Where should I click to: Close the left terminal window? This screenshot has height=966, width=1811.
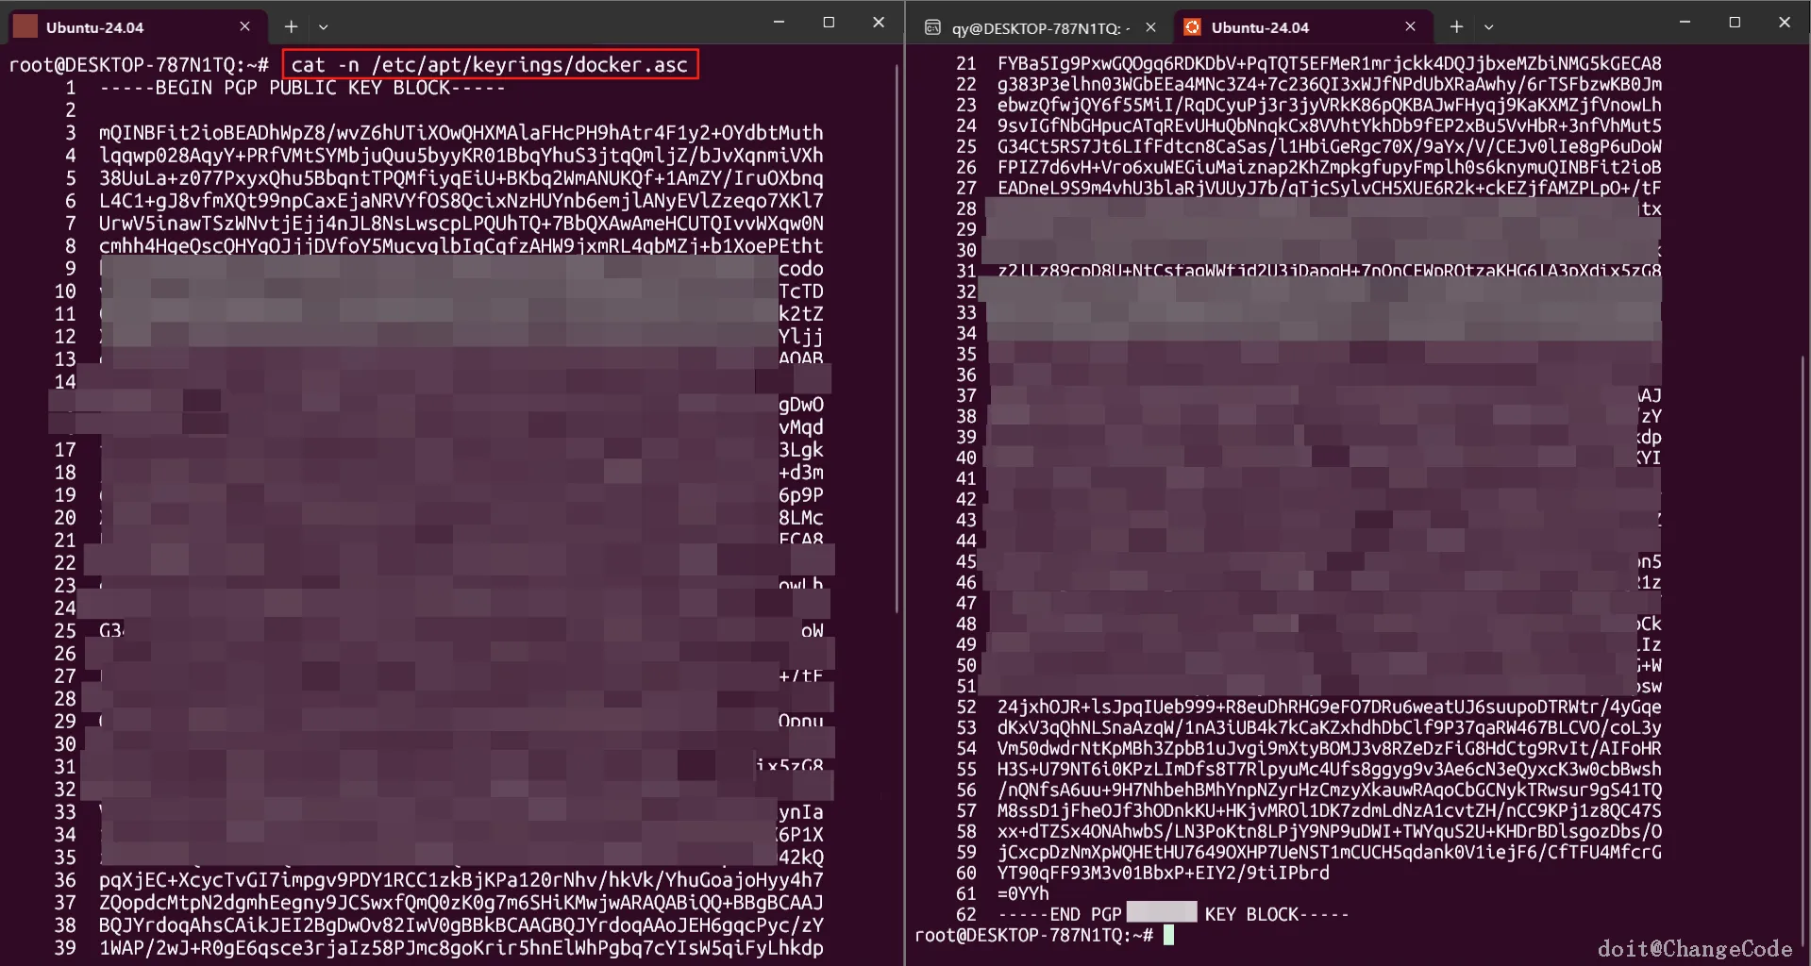click(x=879, y=22)
